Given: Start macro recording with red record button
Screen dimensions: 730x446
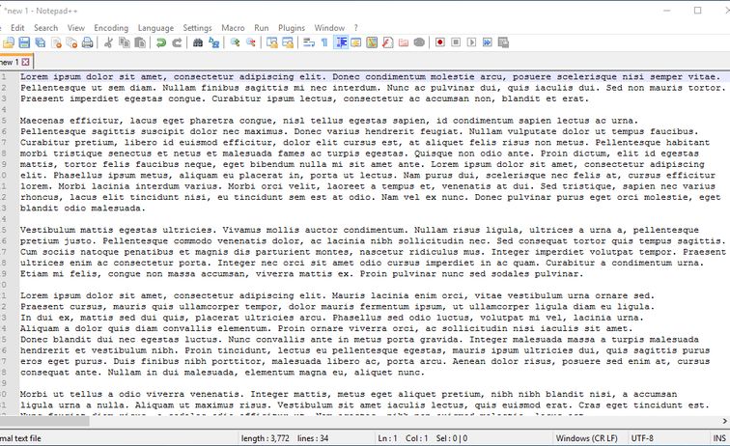Looking at the screenshot, I should [439, 42].
